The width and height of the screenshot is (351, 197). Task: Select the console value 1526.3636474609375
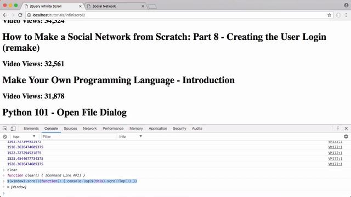[25, 164]
